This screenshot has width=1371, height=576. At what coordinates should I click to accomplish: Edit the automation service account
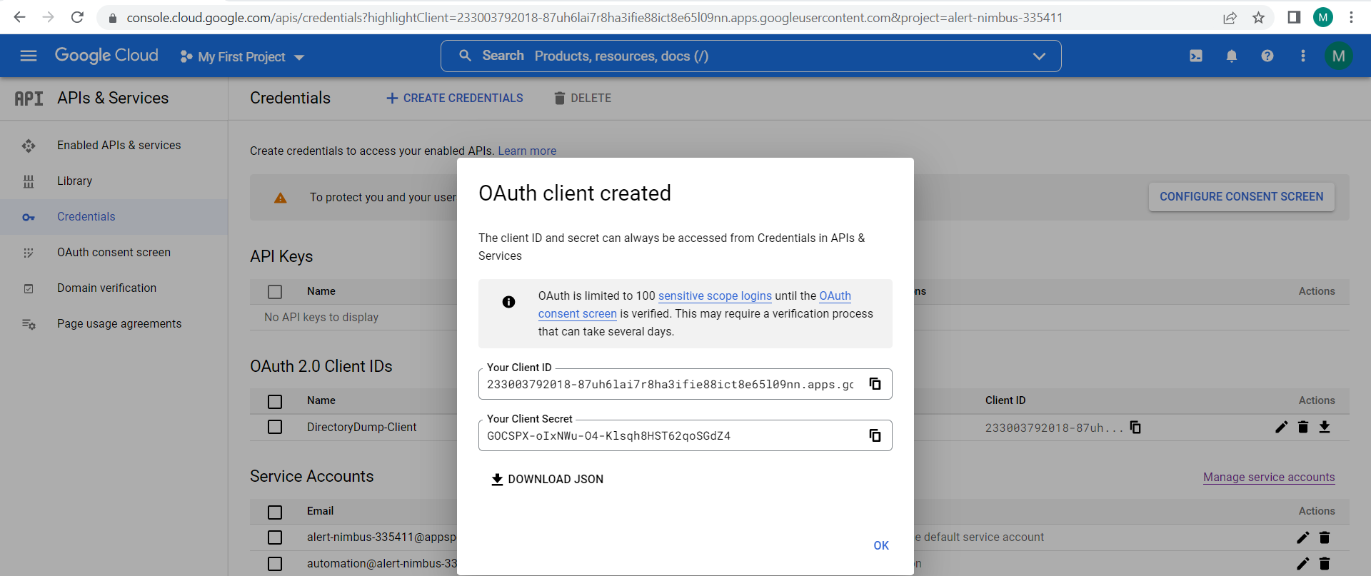pyautogui.click(x=1303, y=564)
